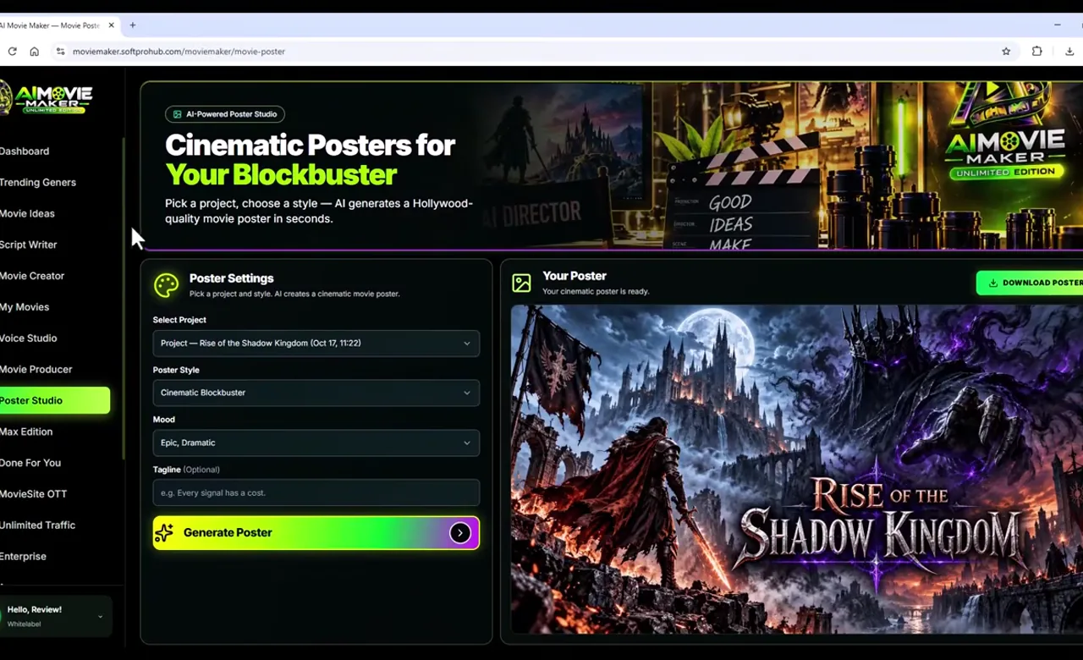
Task: Open MovieSite OTT from the sidebar
Action: click(x=34, y=494)
